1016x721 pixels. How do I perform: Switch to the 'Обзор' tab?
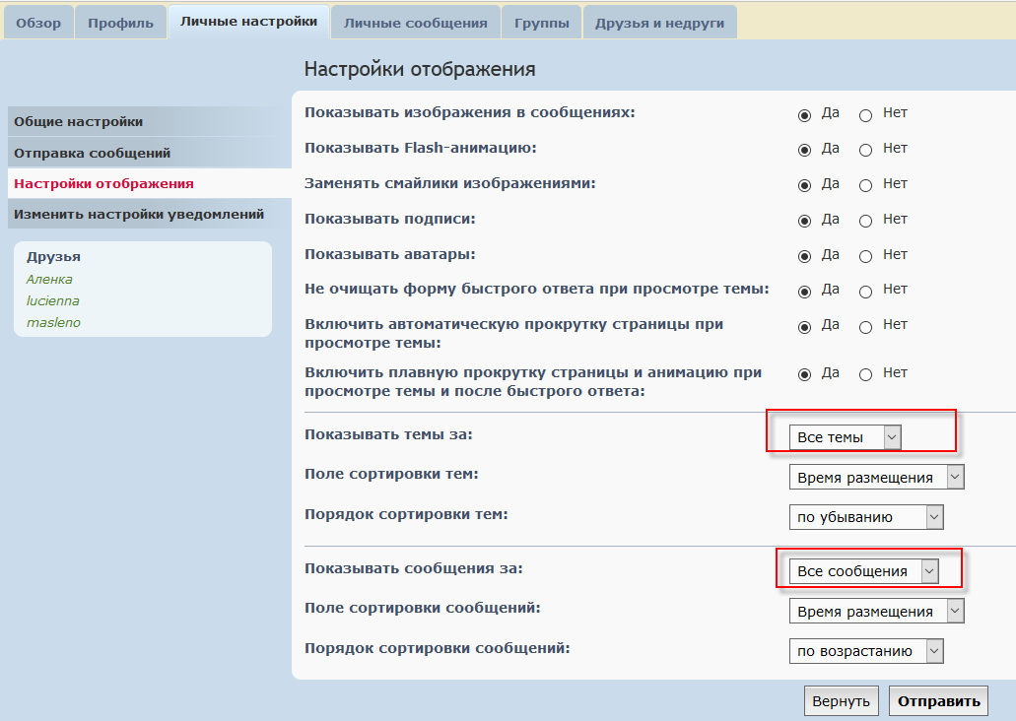click(x=38, y=23)
